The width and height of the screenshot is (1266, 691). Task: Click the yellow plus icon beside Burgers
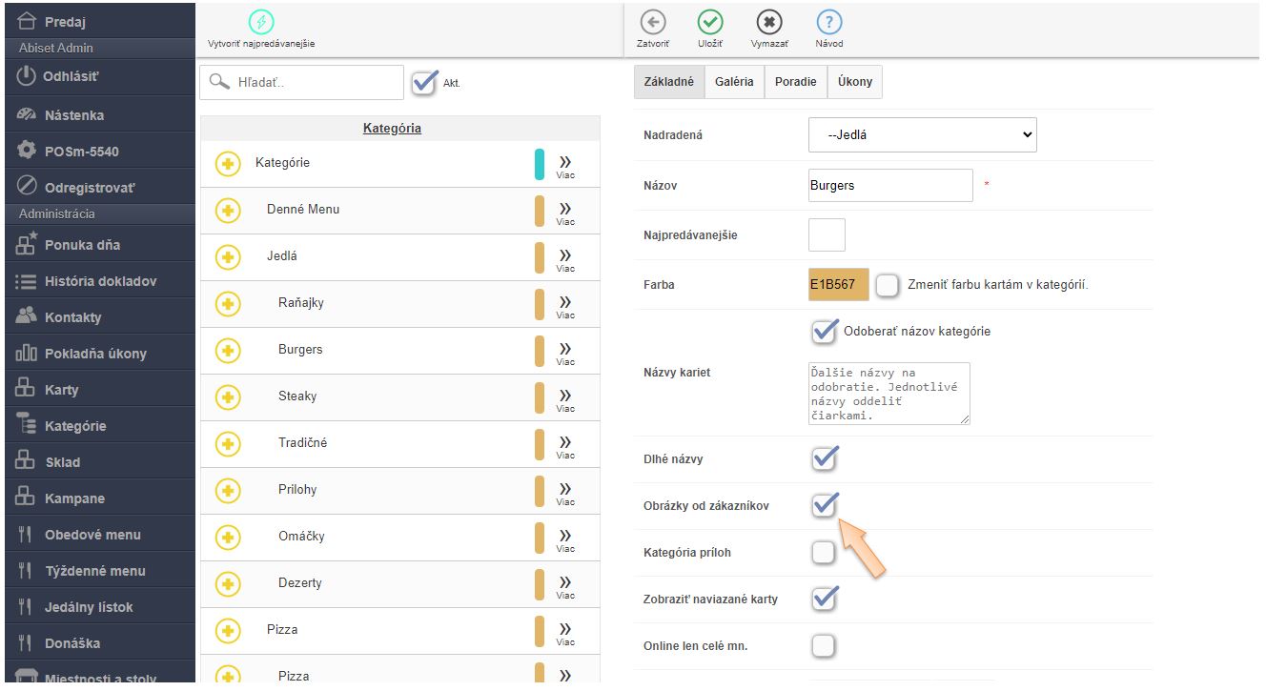[228, 351]
